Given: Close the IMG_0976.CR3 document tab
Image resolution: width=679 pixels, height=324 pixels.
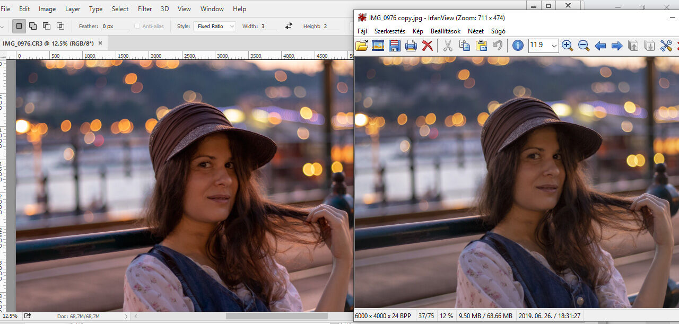Looking at the screenshot, I should click(x=100, y=43).
